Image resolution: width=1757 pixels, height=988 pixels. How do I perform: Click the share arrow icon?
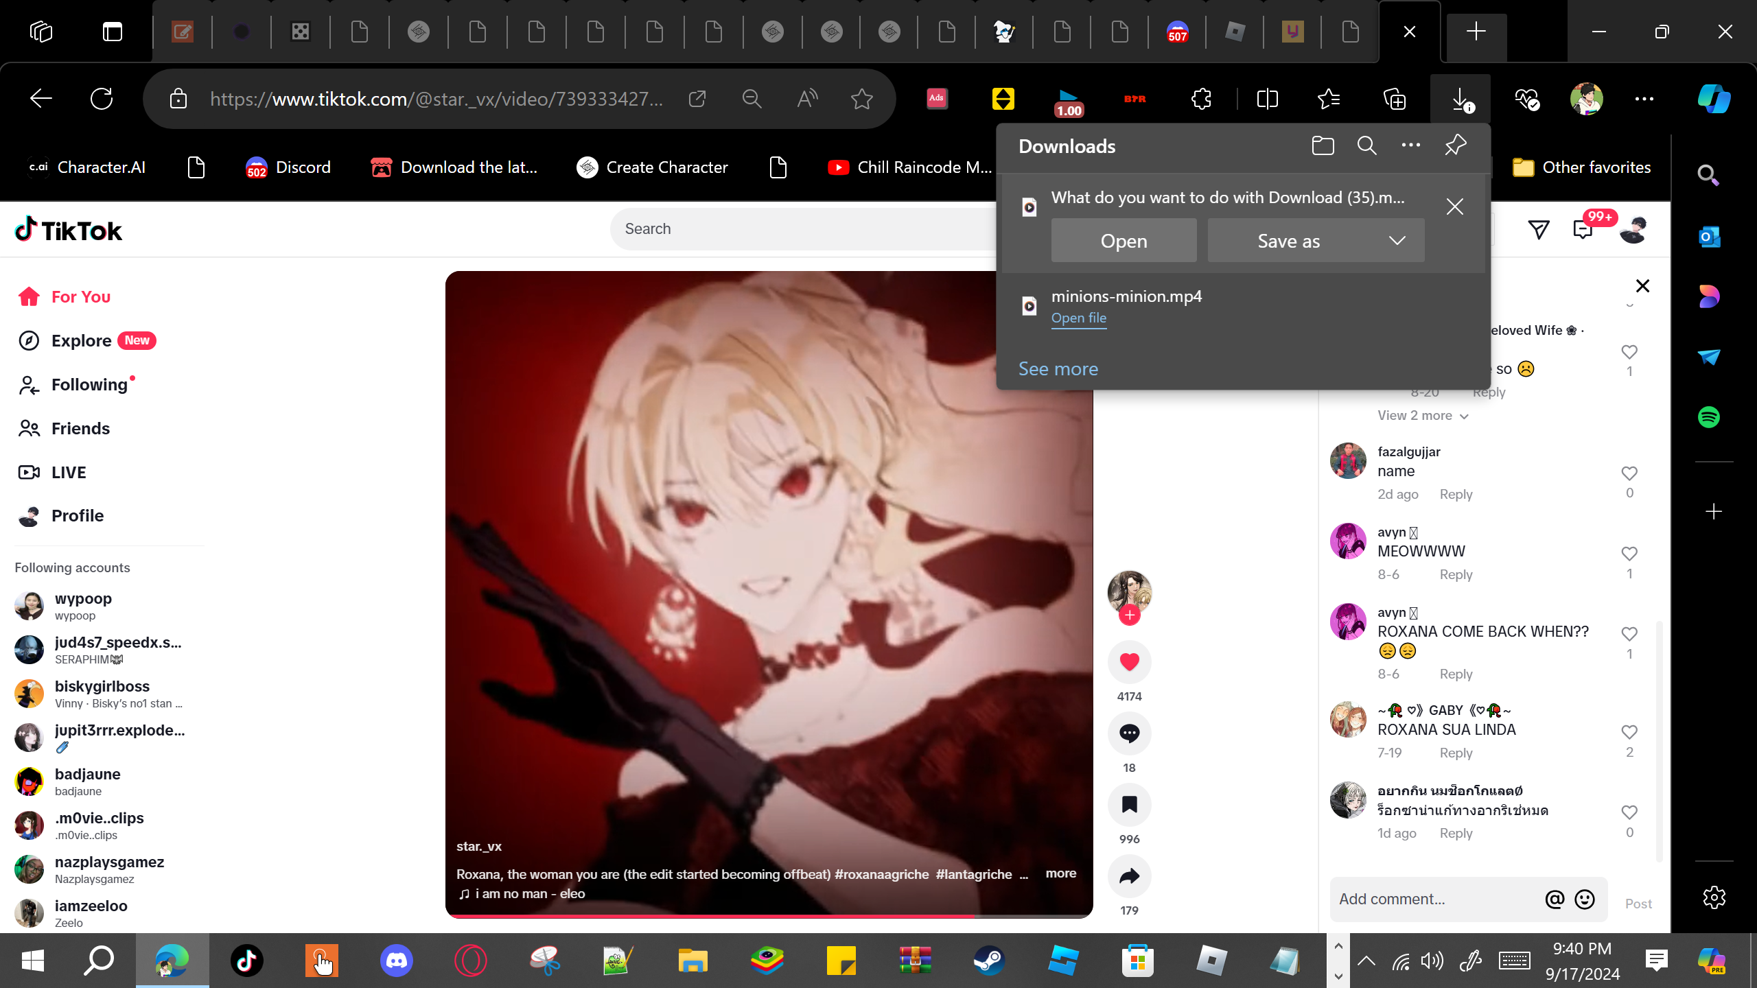tap(1129, 876)
